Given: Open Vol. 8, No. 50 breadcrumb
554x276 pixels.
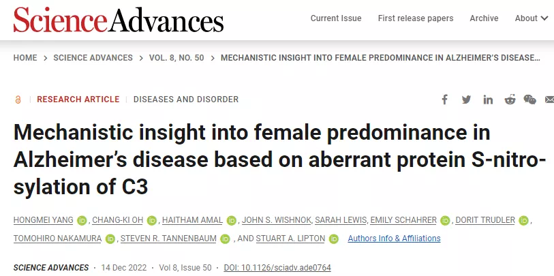Looking at the screenshot, I should click(x=176, y=58).
